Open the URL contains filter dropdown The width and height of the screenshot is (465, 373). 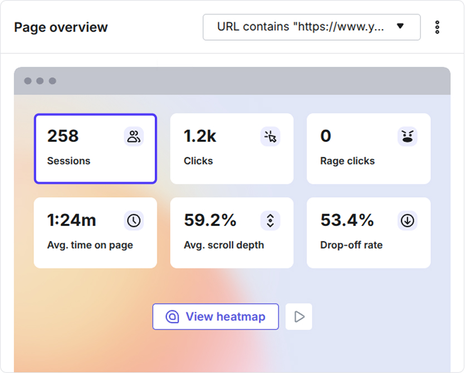311,27
